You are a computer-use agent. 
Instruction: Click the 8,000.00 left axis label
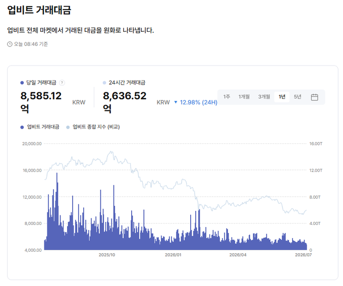click(33, 223)
